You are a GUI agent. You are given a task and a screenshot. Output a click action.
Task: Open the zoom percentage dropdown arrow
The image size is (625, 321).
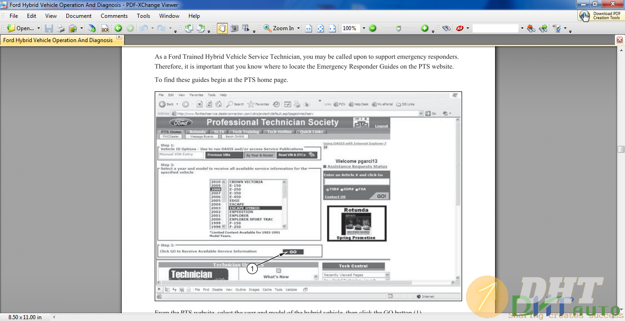click(x=364, y=28)
